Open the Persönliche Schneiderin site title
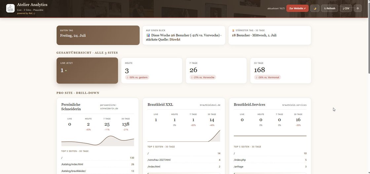The height and width of the screenshot is (174, 370). point(71,107)
